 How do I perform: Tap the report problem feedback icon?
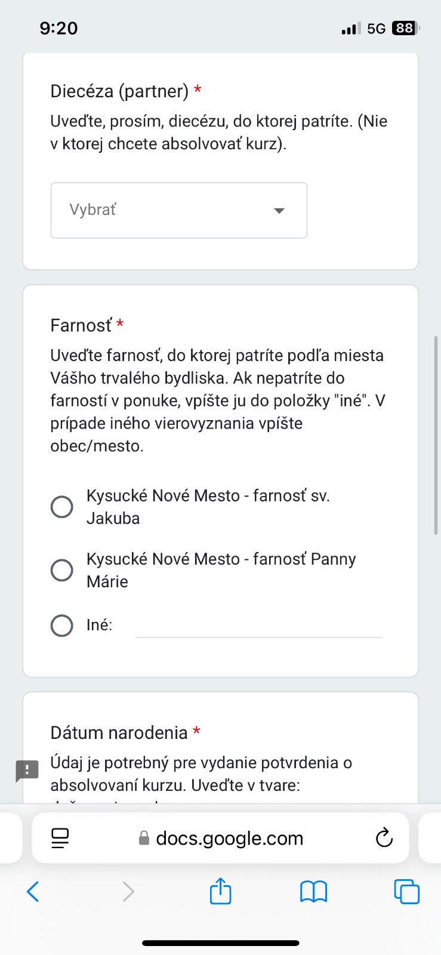27,771
